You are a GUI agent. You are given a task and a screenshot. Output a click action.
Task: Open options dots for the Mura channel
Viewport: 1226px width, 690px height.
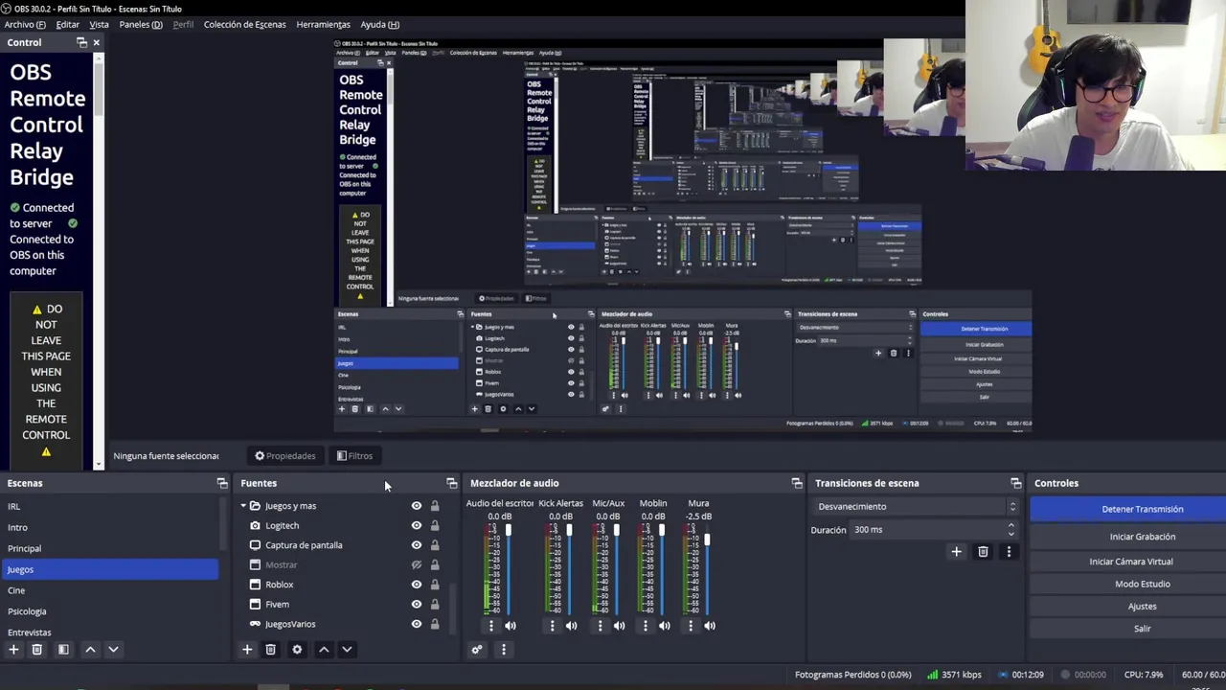point(690,626)
